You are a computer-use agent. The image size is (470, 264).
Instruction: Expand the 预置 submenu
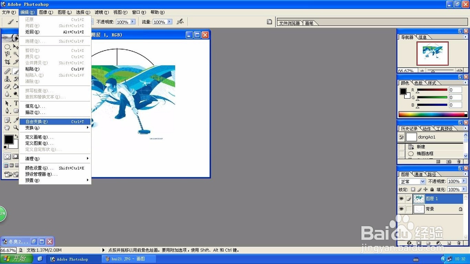[55, 180]
